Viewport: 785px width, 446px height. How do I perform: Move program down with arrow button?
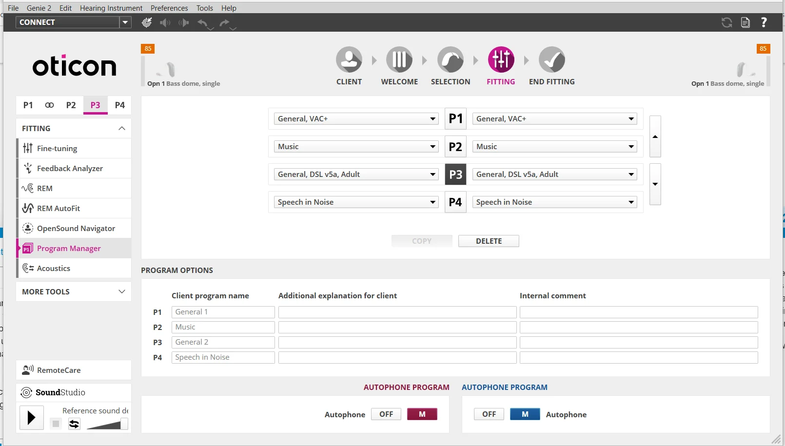tap(655, 184)
